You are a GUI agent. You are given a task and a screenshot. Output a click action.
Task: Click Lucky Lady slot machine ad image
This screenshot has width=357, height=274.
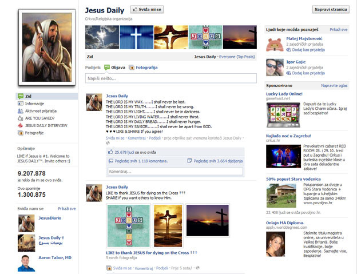[x=283, y=115]
